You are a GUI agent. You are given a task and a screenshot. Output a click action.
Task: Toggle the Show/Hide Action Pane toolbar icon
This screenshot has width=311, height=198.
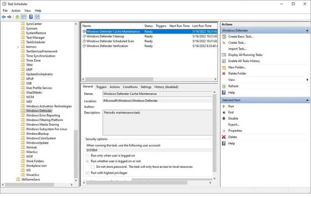pos(37,17)
